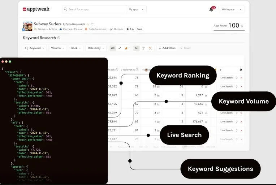Remove the keyword in the 23,721 reach row
The image size is (276, 185).
click(241, 130)
